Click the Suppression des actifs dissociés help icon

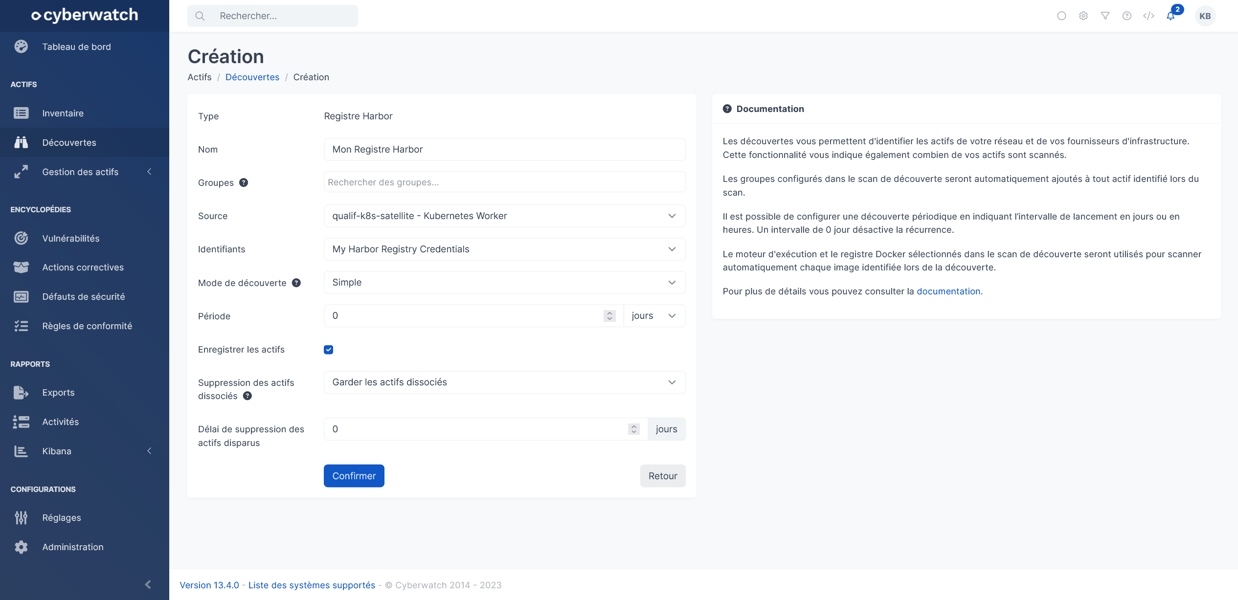click(248, 396)
